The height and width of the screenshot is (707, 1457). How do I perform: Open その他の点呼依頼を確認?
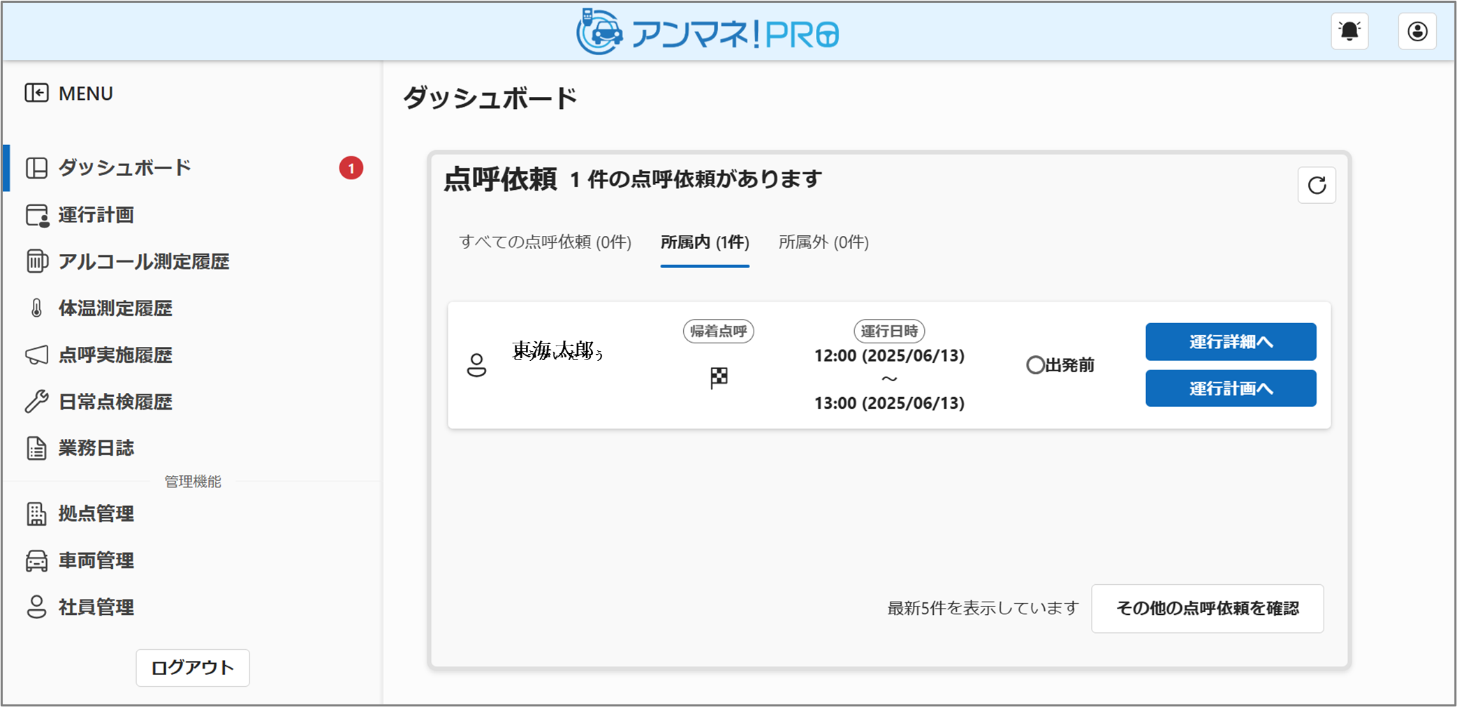(1207, 608)
